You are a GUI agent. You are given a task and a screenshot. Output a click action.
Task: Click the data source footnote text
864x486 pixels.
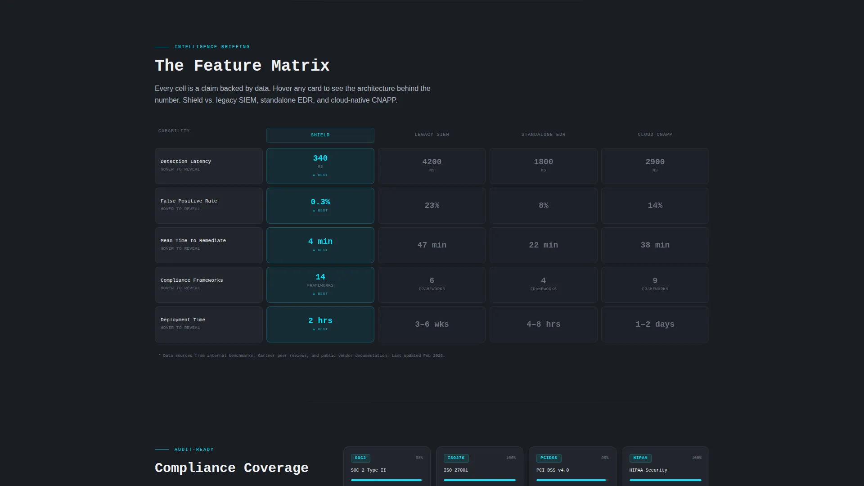[x=301, y=355]
